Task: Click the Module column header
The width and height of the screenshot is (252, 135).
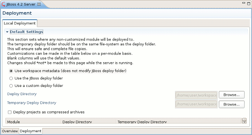Action: tap(33, 121)
